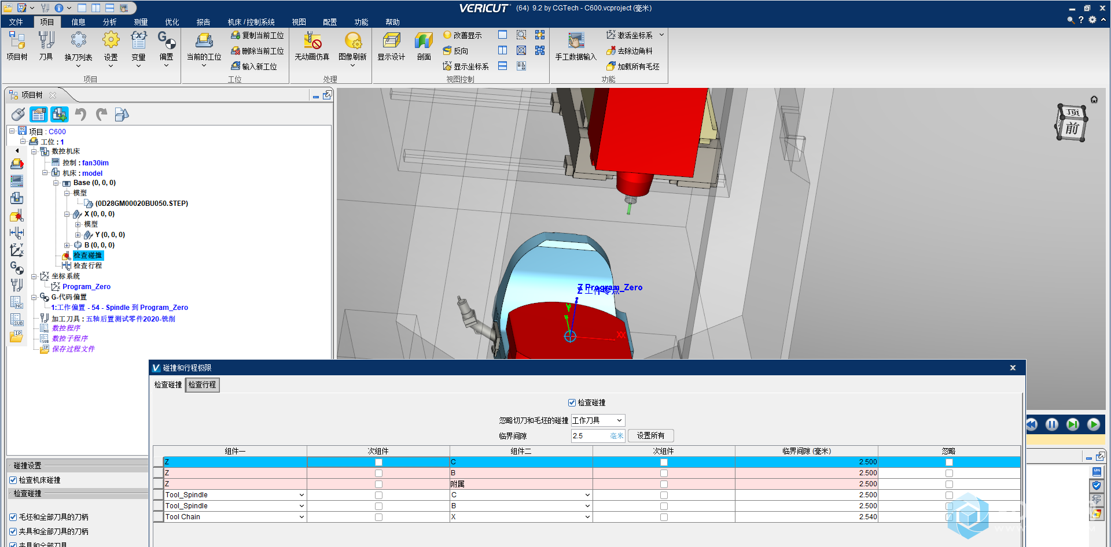1111x547 pixels.
Task: Click 去除边角料 remove scrap
Action: coord(630,51)
